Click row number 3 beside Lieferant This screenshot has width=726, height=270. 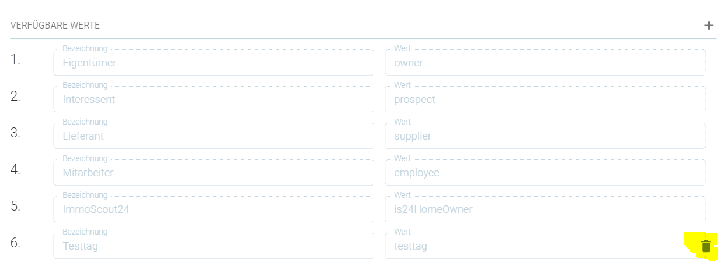click(15, 133)
